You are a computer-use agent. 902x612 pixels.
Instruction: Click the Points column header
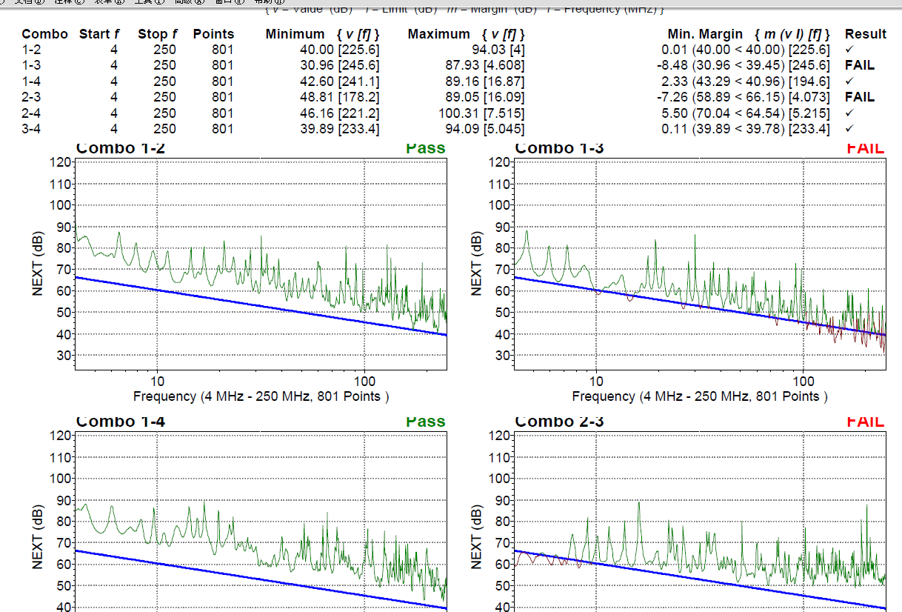tap(213, 34)
